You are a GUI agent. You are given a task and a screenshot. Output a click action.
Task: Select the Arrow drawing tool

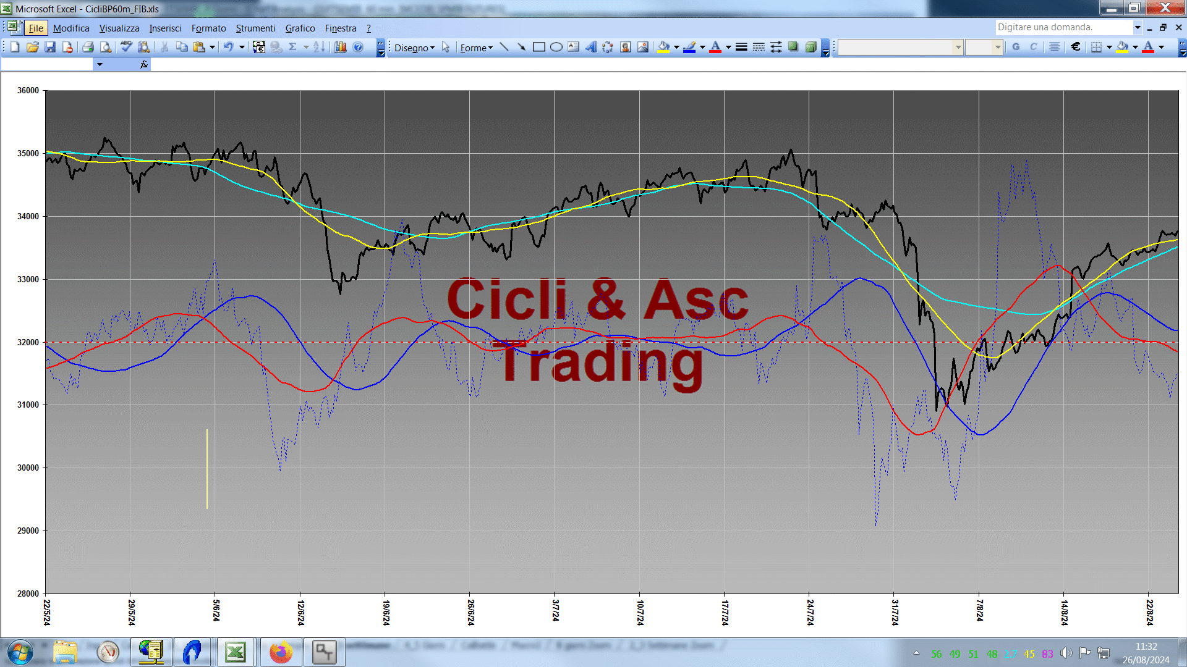tap(521, 47)
